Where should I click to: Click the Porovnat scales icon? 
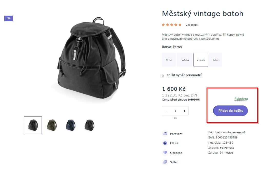(x=165, y=134)
